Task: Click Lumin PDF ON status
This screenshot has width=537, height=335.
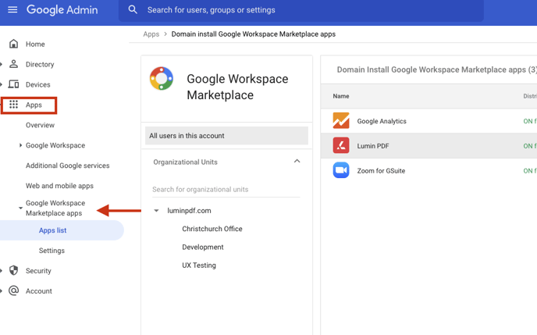Action: coord(530,146)
